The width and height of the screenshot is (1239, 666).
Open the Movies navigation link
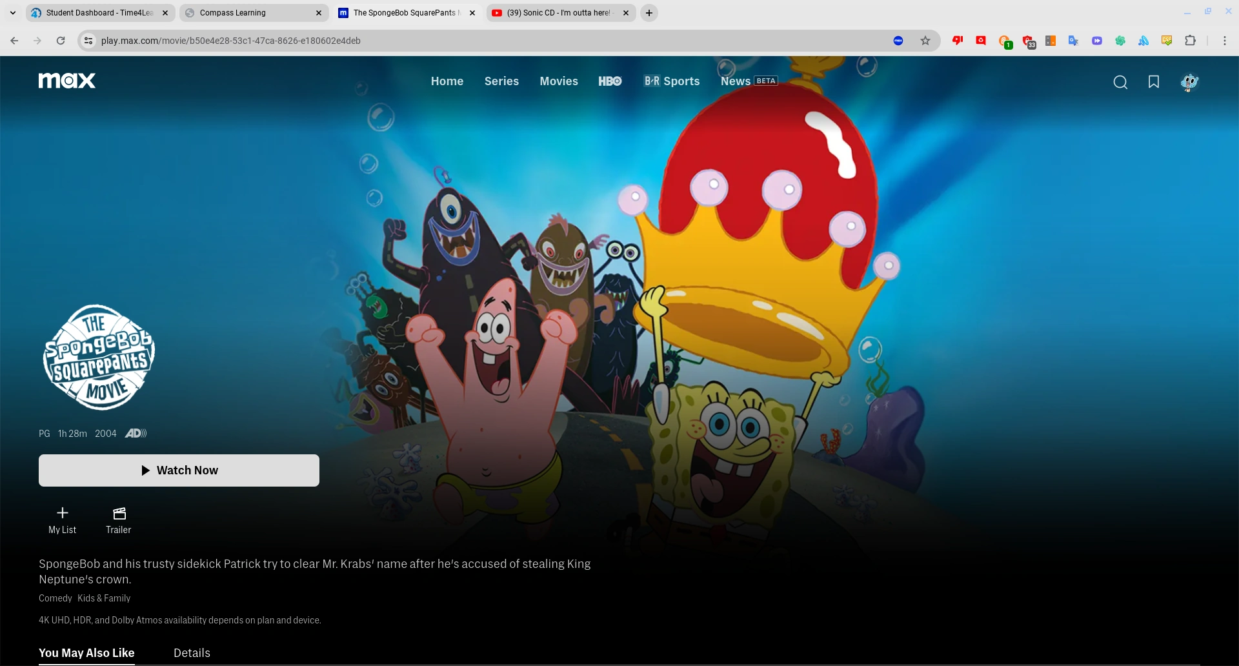[558, 81]
